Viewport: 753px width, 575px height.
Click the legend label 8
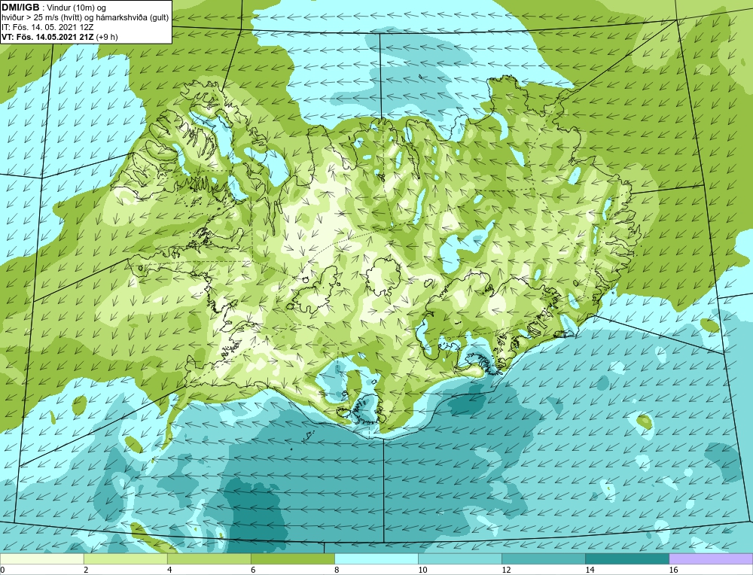[x=337, y=570]
